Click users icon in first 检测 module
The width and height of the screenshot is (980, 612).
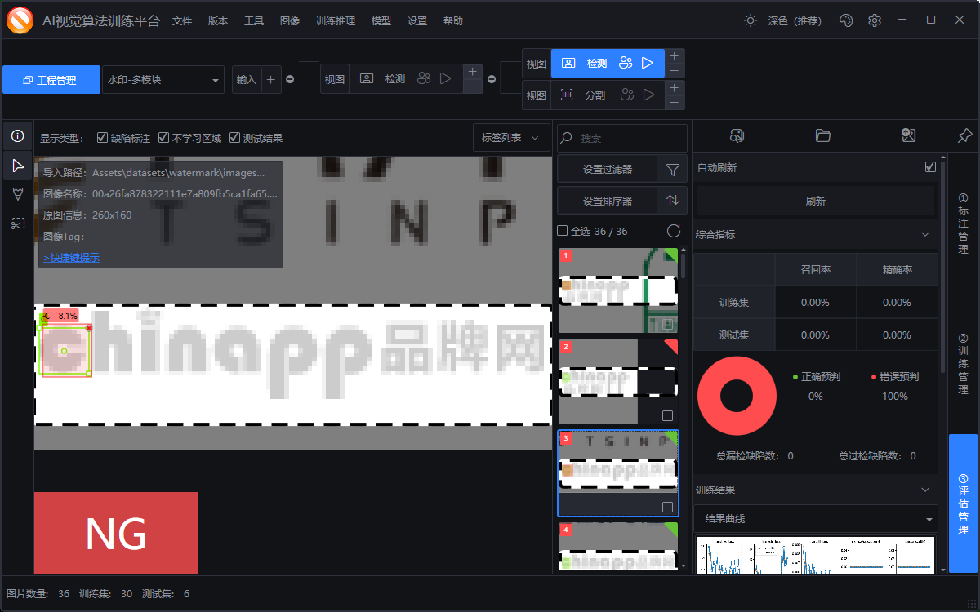(x=423, y=79)
